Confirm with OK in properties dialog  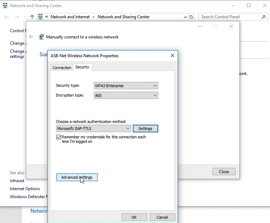point(134,217)
